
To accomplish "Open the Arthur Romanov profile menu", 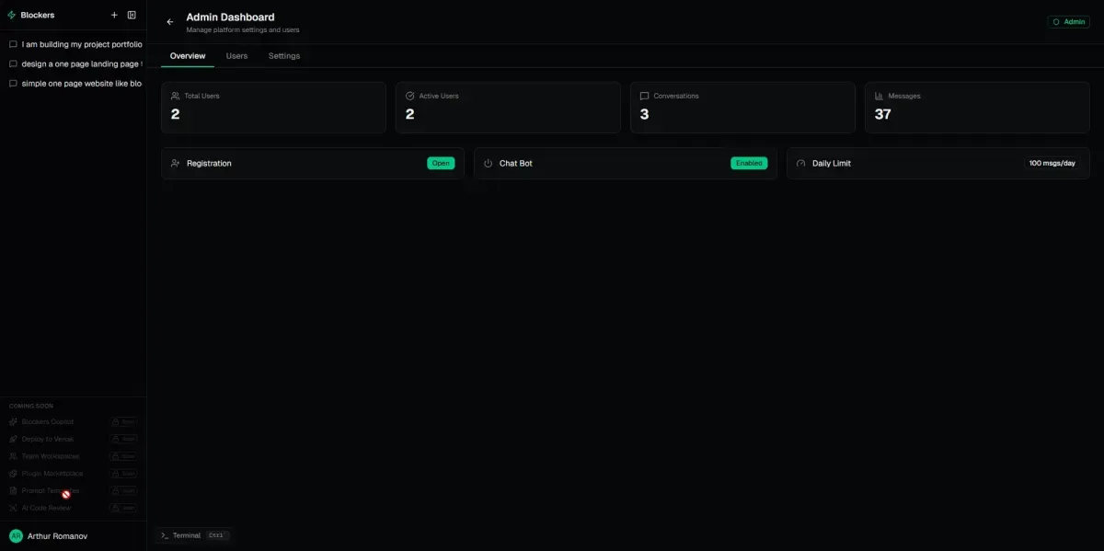I will click(x=55, y=535).
